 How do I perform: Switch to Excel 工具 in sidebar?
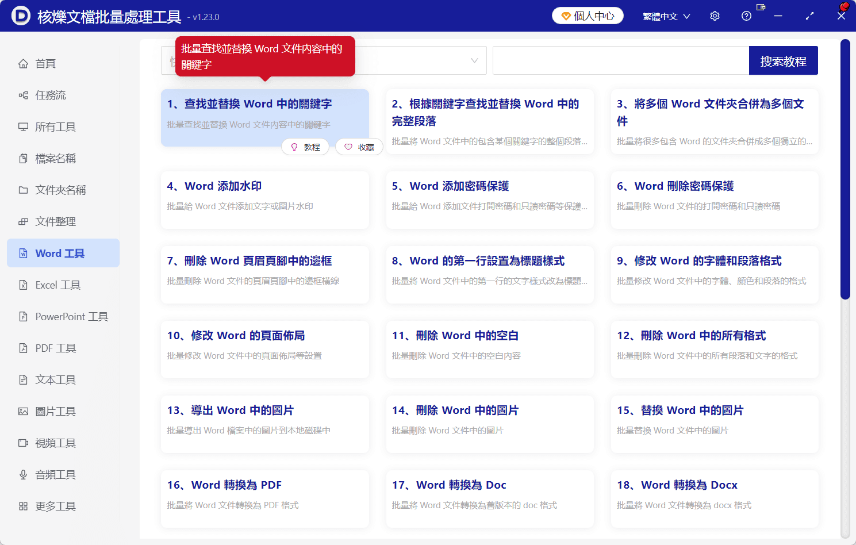pos(63,285)
